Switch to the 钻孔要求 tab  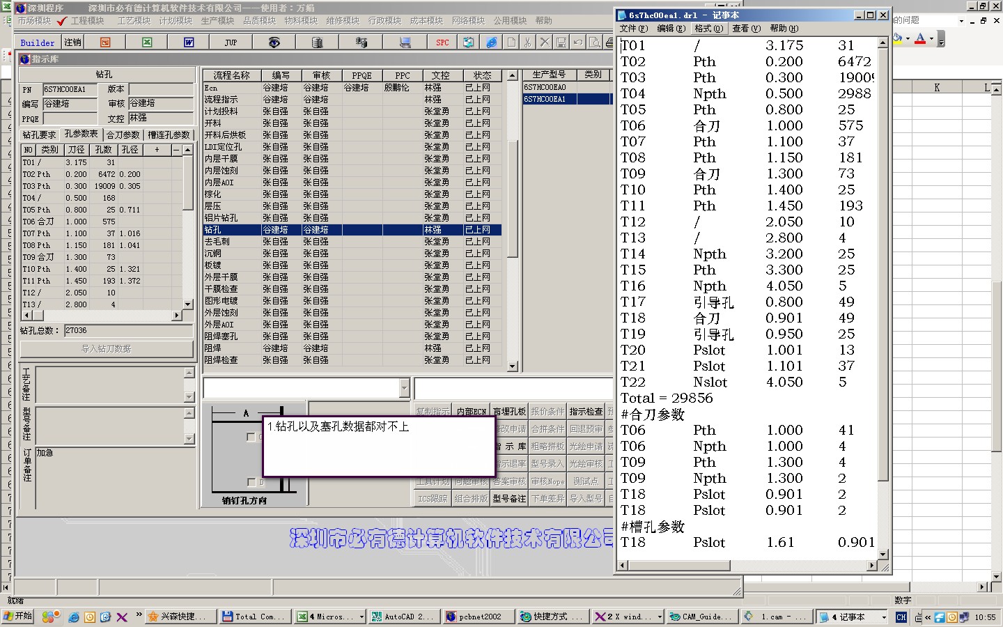click(x=39, y=134)
